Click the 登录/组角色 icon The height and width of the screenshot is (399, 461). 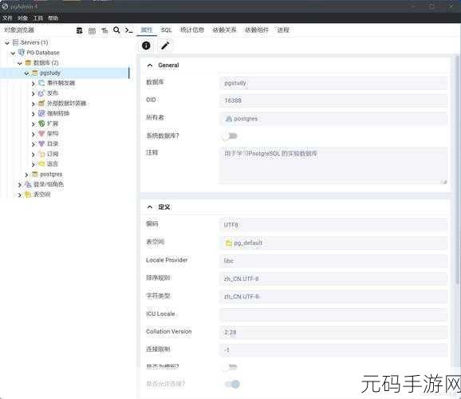(x=28, y=184)
